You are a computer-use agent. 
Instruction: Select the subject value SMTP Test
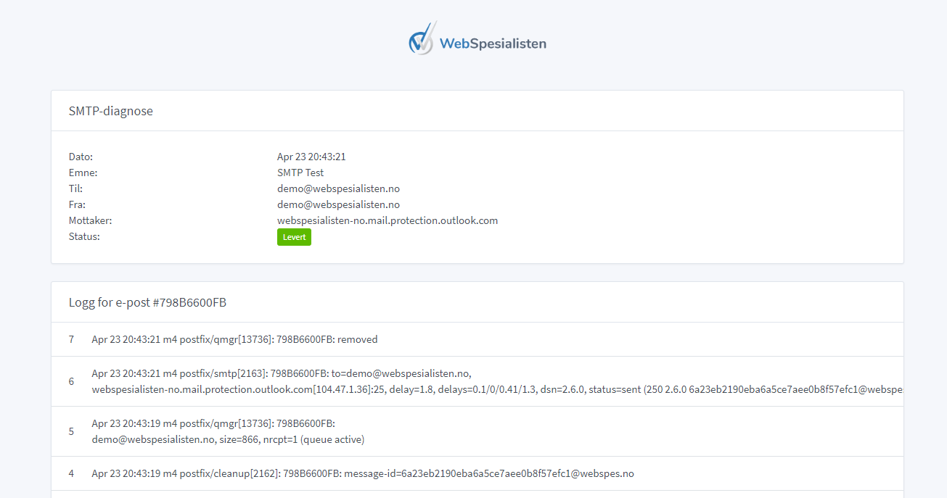tap(300, 173)
